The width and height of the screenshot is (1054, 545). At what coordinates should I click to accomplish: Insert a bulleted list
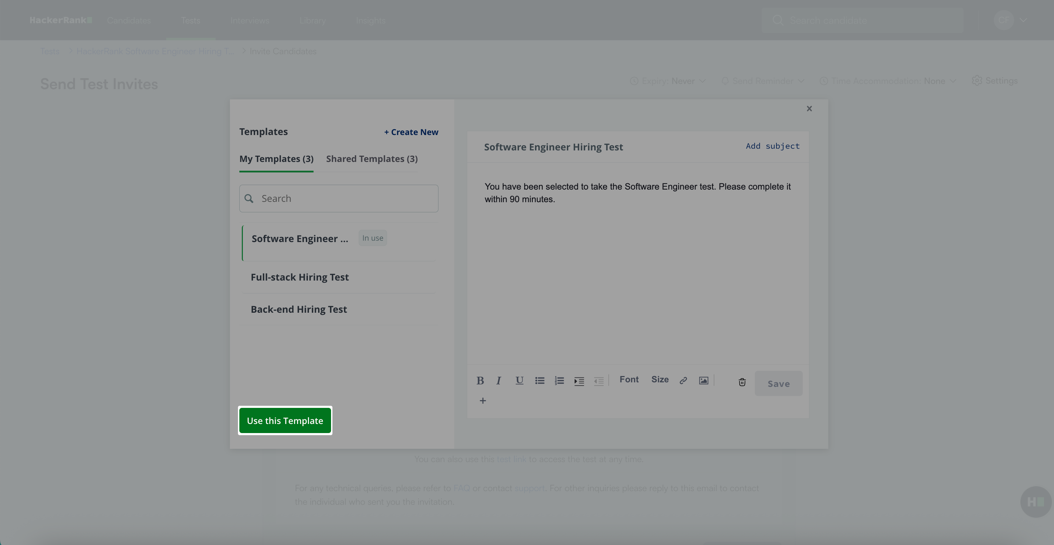tap(539, 381)
